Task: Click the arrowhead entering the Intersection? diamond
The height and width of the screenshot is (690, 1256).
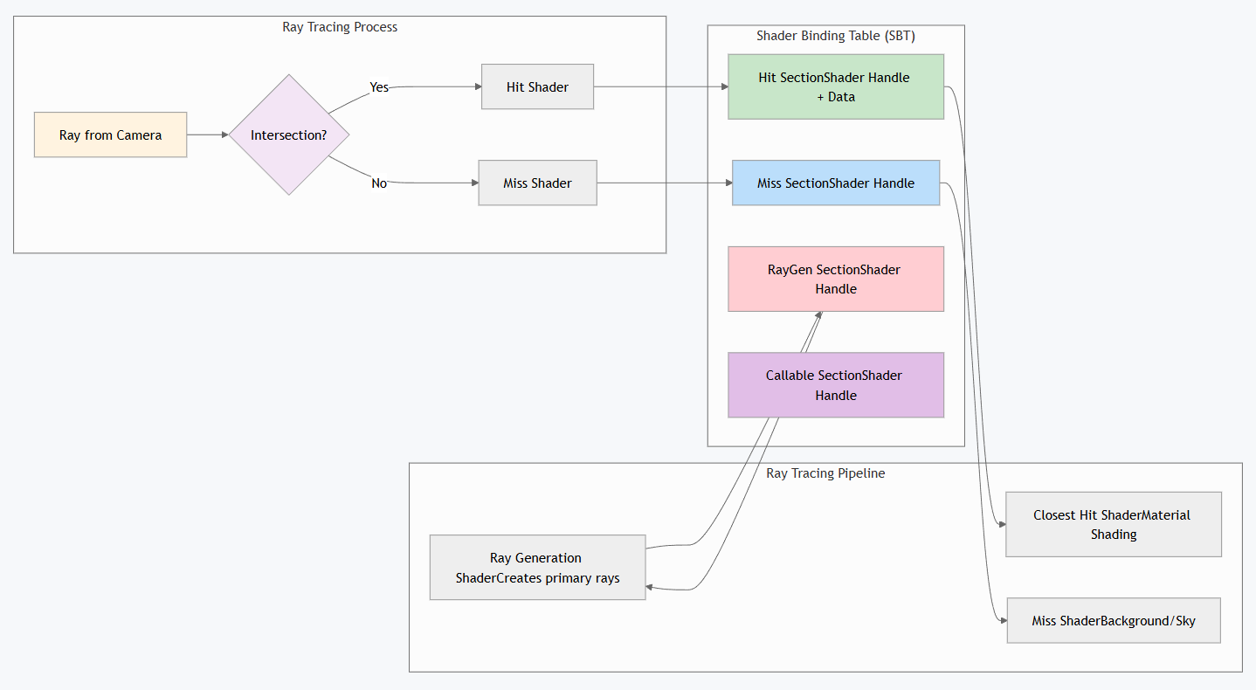Action: [x=224, y=135]
